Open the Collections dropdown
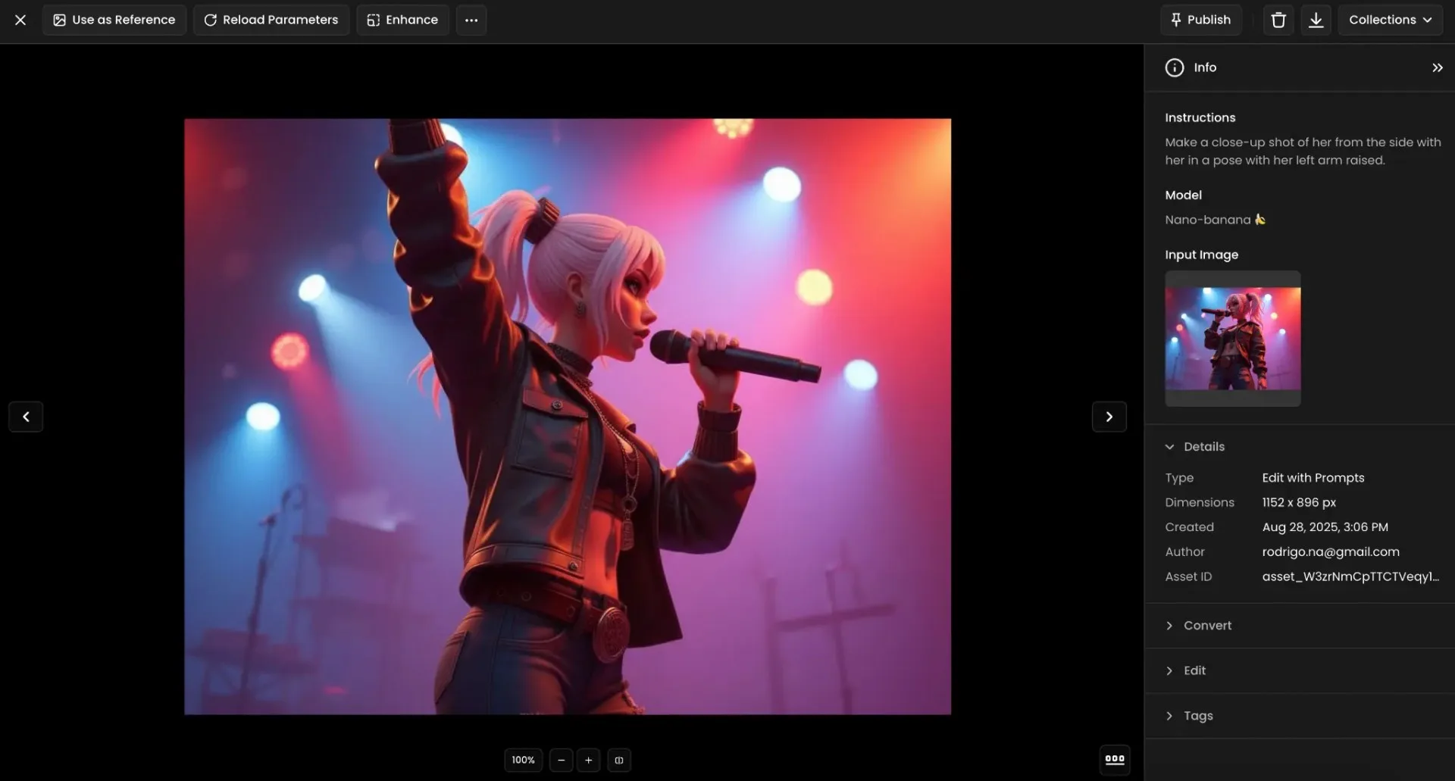The width and height of the screenshot is (1455, 781). (x=1391, y=20)
